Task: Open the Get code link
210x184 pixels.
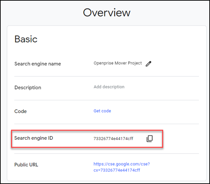Action: tap(102, 111)
